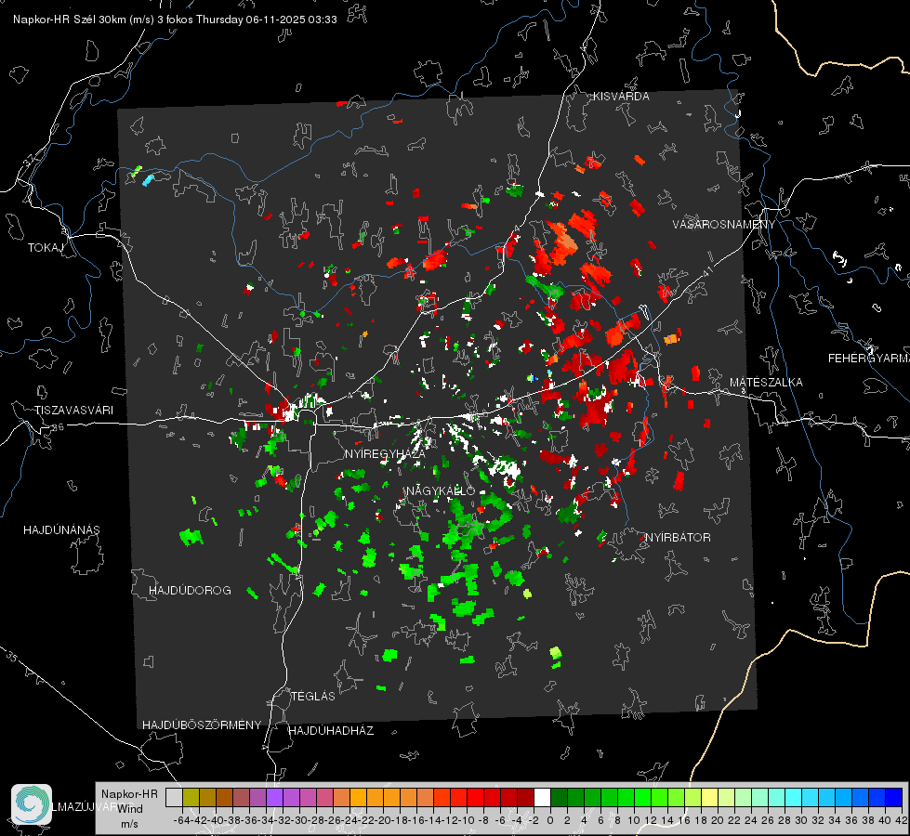Image resolution: width=910 pixels, height=836 pixels.
Task: Click the Napkor-HR Wind m/s legend title
Action: [x=129, y=809]
